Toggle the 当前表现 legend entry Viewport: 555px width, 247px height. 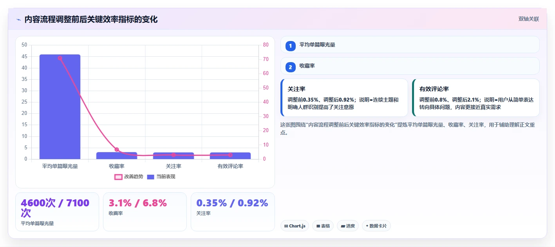161,177
